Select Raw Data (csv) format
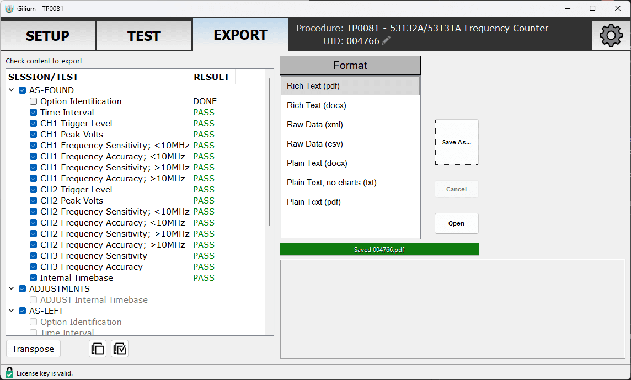The image size is (631, 380). coord(350,144)
